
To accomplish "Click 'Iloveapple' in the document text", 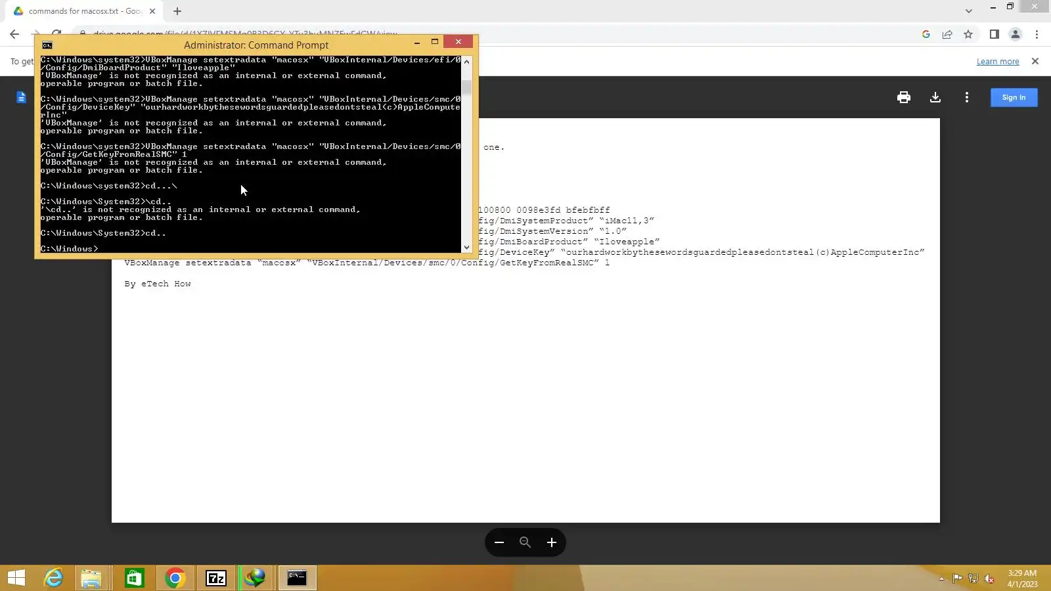I will pos(627,242).
